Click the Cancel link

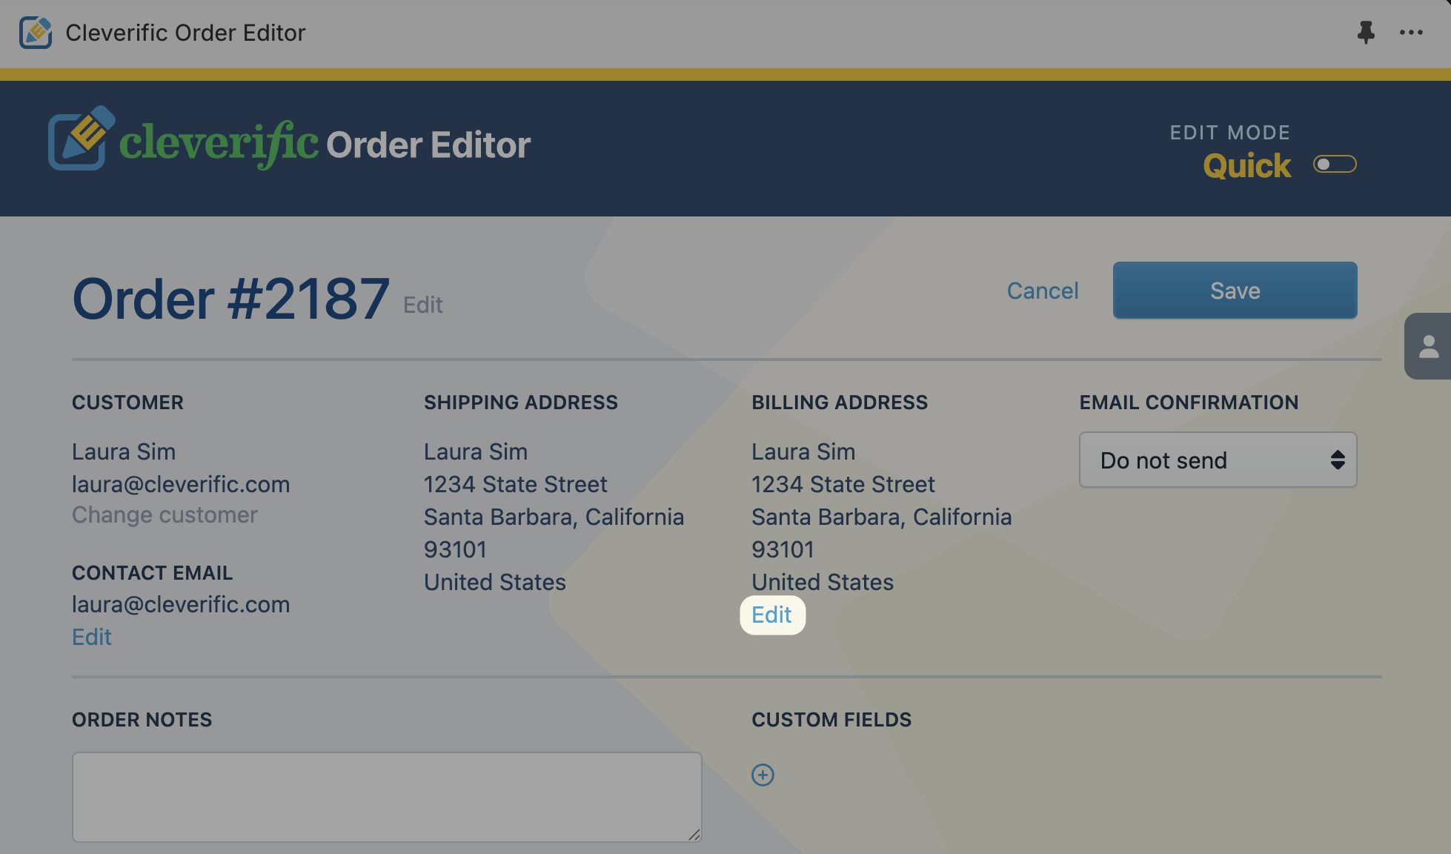1042,291
